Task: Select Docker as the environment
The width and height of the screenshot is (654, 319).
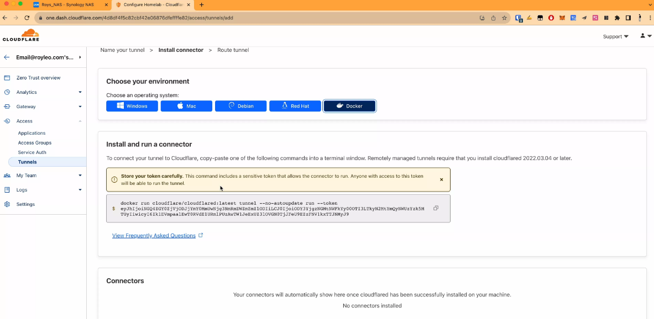Action: click(x=349, y=106)
